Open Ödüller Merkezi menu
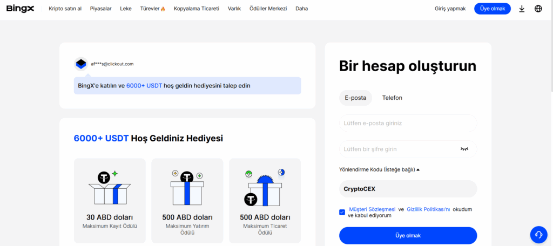 pos(268,9)
